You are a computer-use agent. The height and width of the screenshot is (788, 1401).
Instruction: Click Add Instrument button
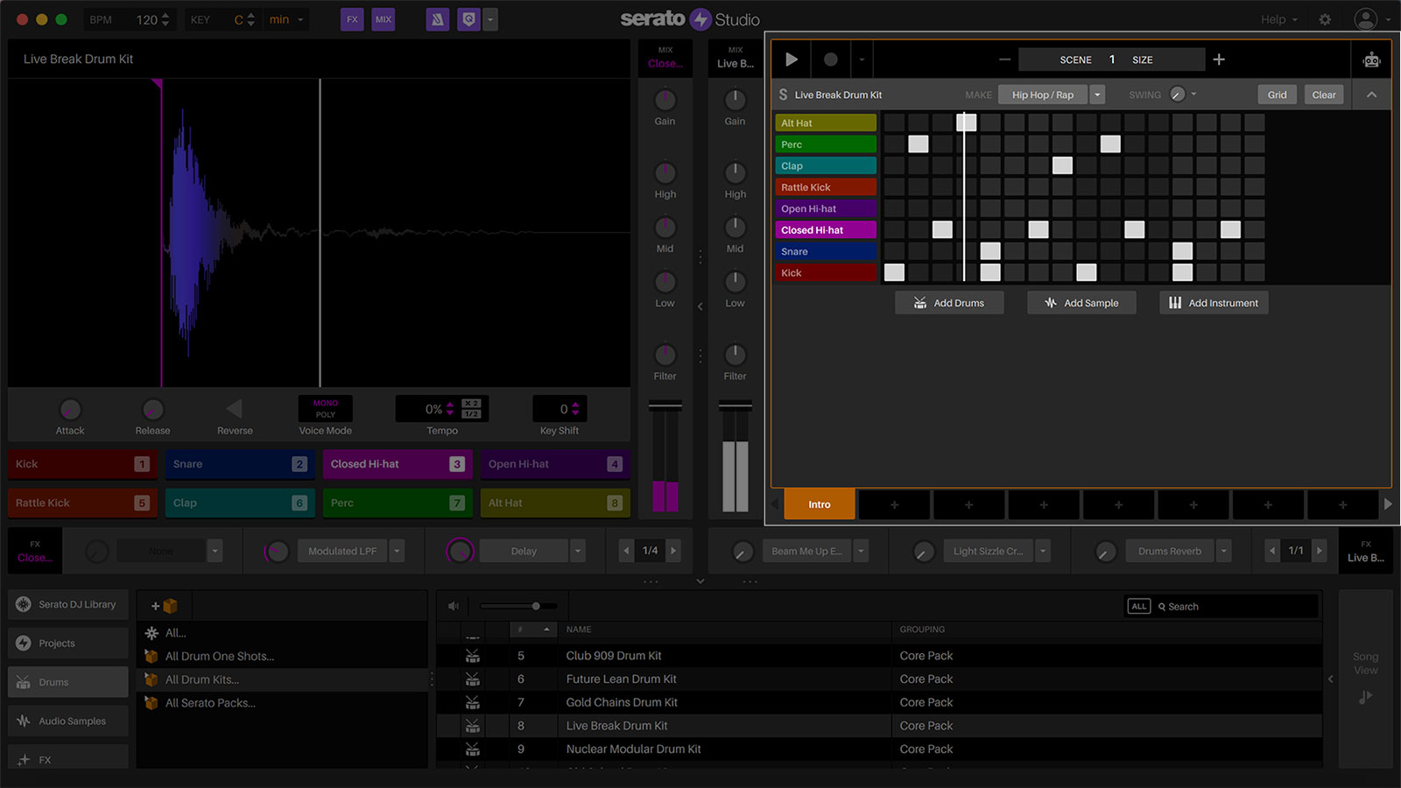coord(1214,303)
